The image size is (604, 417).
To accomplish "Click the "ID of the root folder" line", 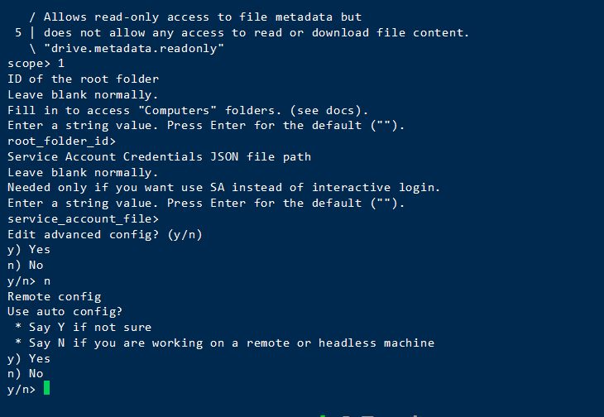I will pyautogui.click(x=83, y=79).
